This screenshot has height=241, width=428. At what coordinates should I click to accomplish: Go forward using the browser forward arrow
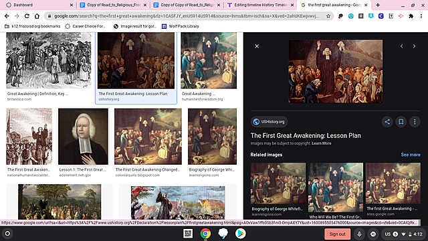pos(17,16)
